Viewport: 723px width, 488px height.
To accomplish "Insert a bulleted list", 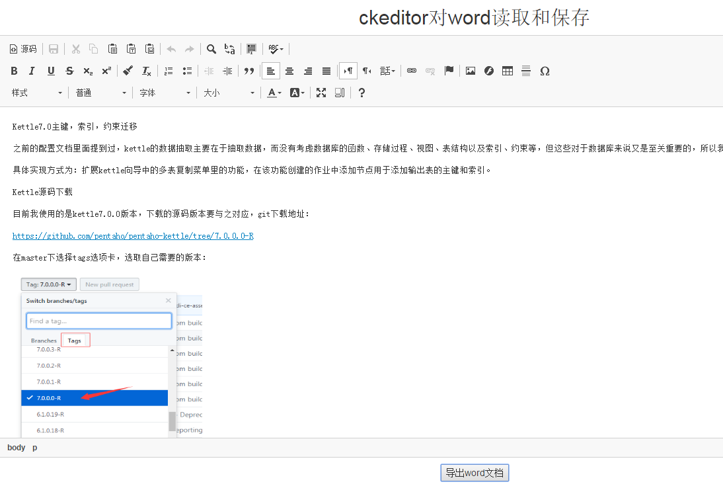I will pos(187,71).
